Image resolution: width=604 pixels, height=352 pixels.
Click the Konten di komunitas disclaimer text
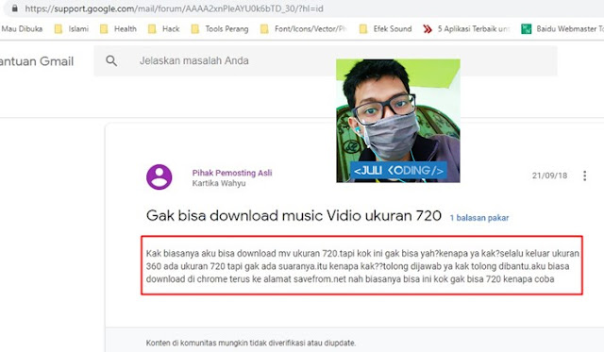coord(251,343)
